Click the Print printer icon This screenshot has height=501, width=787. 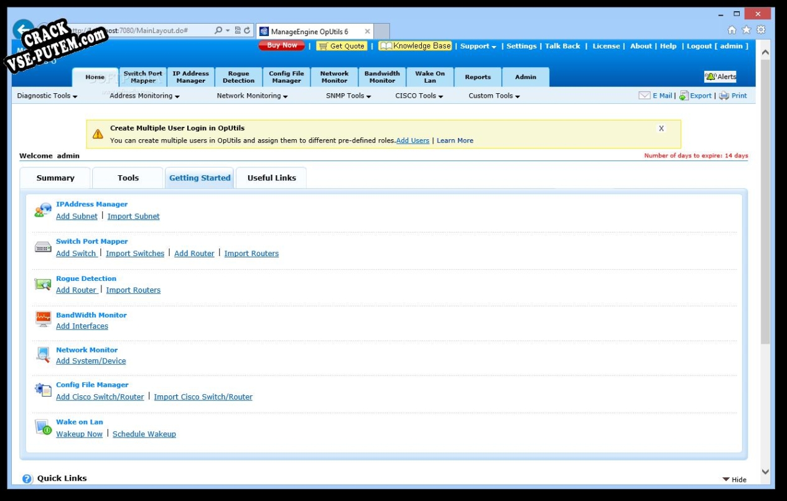click(724, 96)
